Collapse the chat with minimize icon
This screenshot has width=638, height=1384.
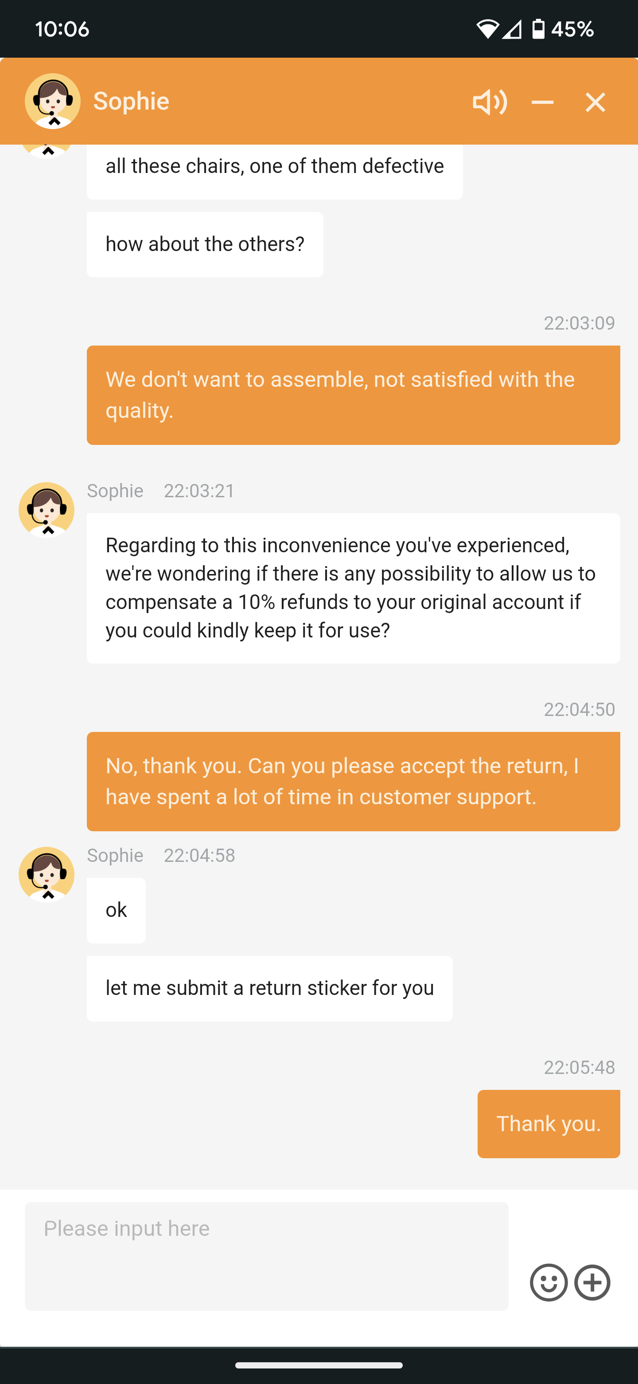tap(542, 102)
